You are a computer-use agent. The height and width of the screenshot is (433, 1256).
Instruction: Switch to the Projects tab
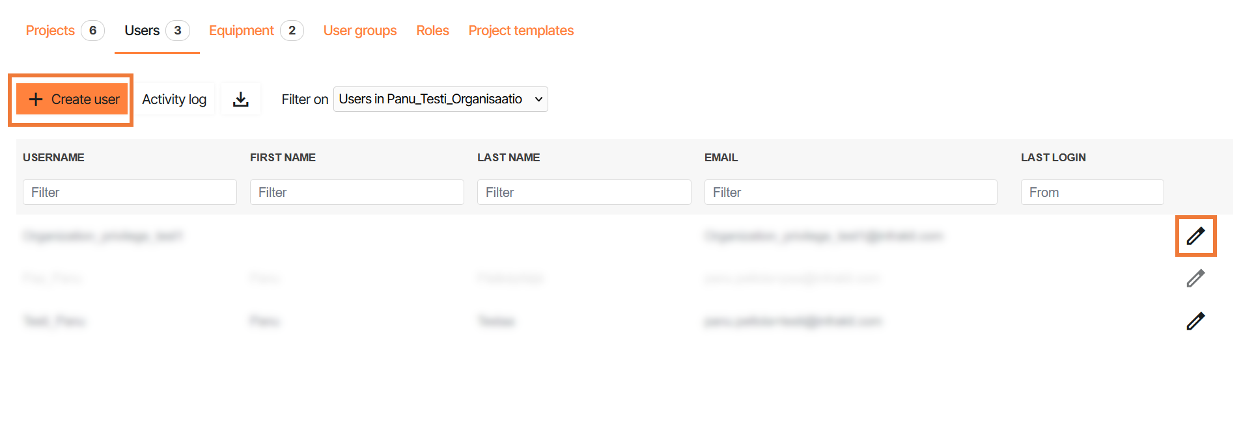click(50, 31)
